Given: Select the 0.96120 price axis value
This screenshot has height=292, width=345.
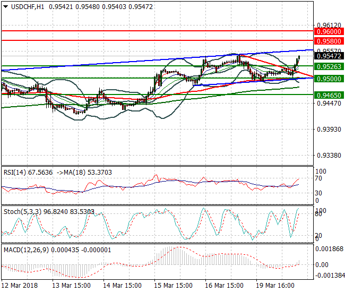Looking at the screenshot, I should pos(329,25).
